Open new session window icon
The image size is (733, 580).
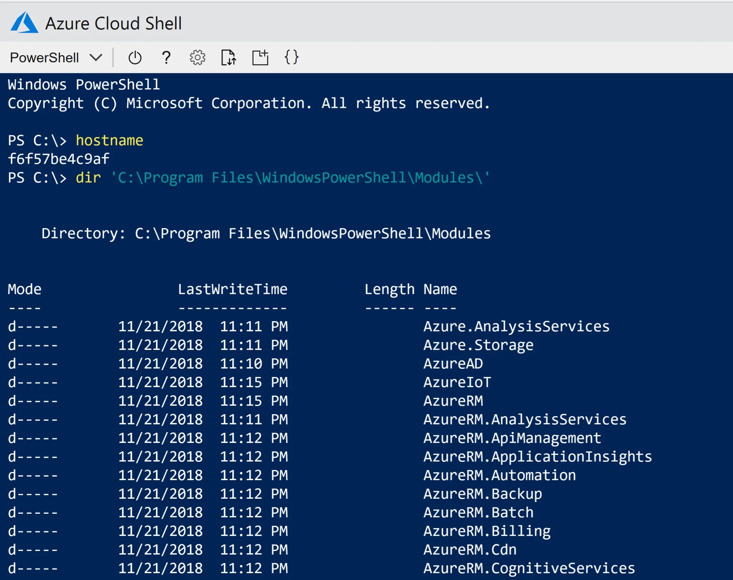click(260, 58)
